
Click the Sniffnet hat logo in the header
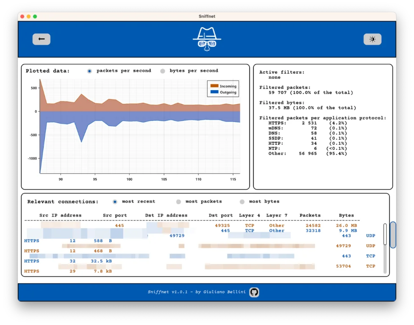click(x=207, y=39)
